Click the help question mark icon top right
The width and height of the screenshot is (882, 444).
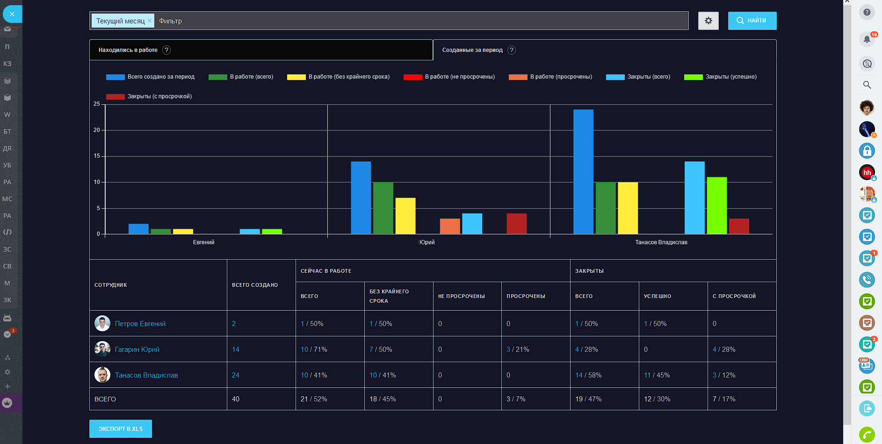click(x=867, y=12)
